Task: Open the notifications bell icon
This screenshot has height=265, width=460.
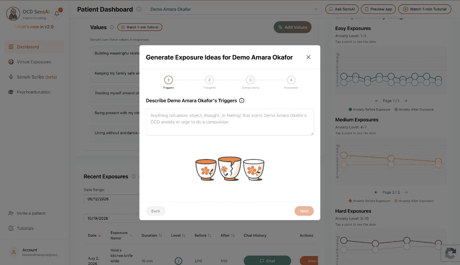Action: coord(57,13)
